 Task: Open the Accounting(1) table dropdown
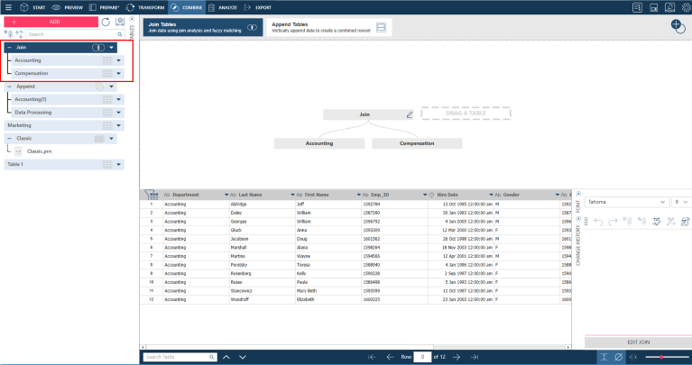pos(118,99)
